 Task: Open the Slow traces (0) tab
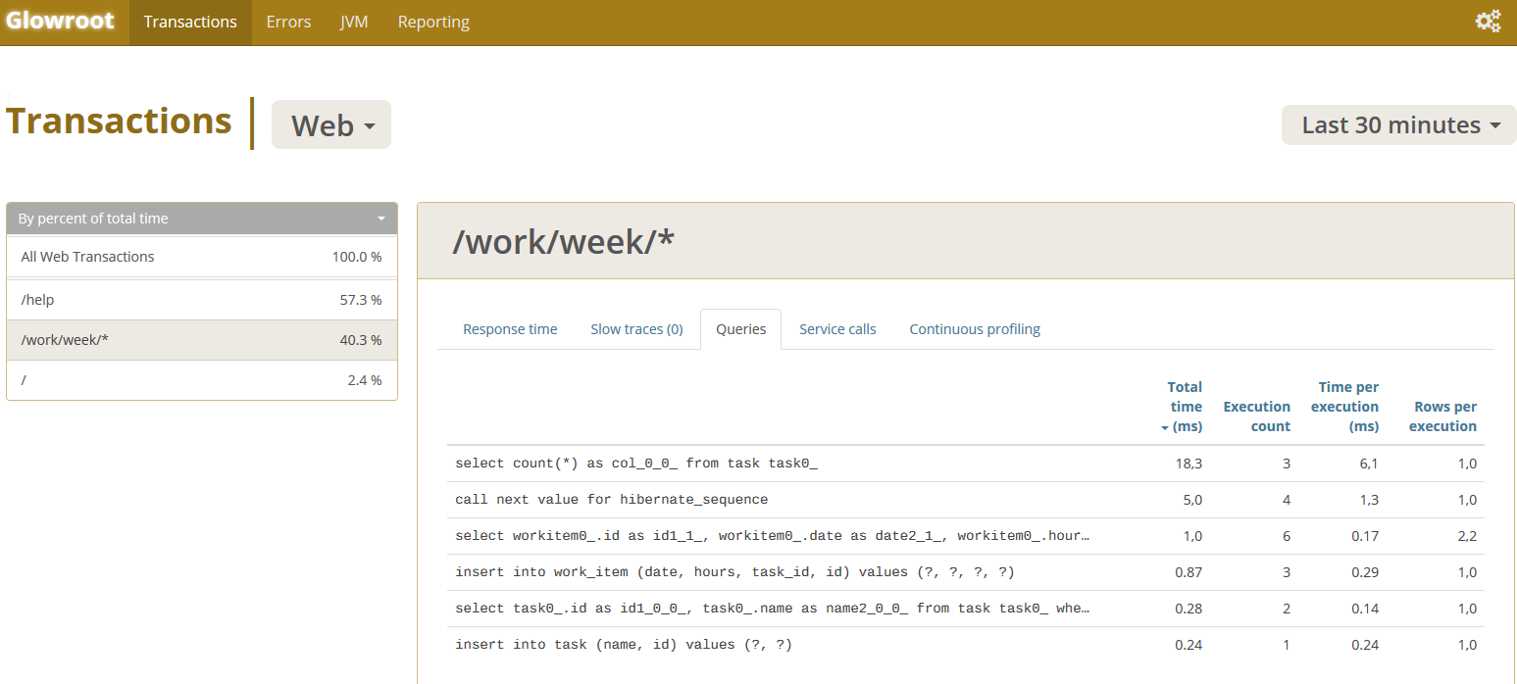click(x=636, y=329)
